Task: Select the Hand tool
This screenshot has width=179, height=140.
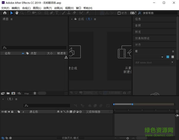Action: 17,13
